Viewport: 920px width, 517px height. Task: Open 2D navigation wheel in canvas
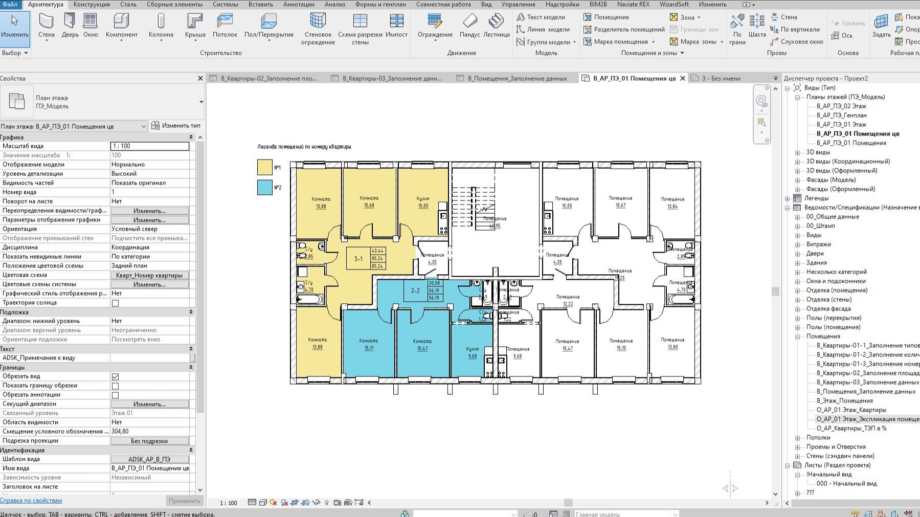(x=761, y=100)
